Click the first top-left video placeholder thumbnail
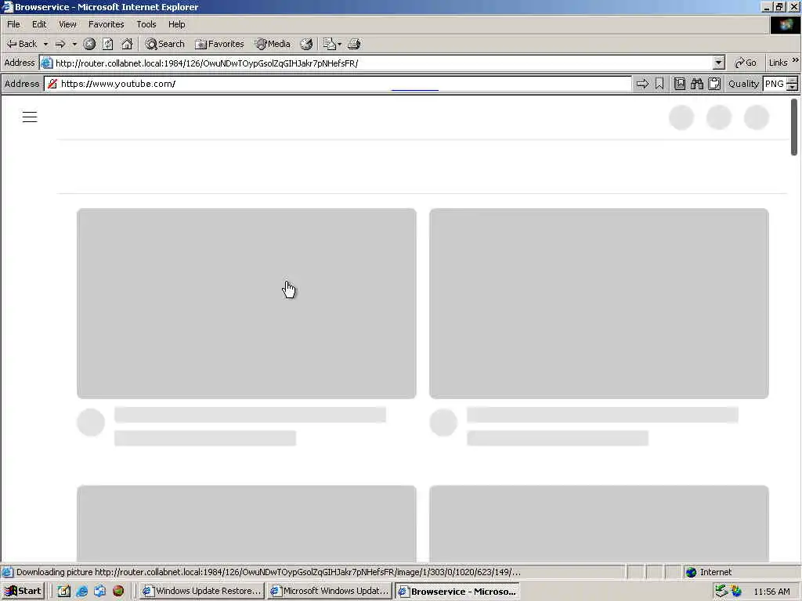The height and width of the screenshot is (601, 802). [247, 303]
